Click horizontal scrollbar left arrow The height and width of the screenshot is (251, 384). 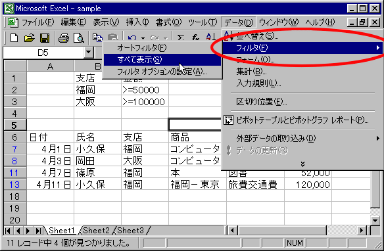tap(232, 231)
